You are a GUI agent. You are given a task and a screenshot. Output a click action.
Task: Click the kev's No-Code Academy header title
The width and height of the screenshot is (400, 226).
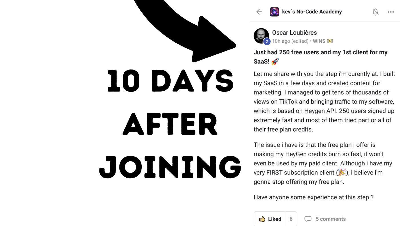pyautogui.click(x=312, y=12)
